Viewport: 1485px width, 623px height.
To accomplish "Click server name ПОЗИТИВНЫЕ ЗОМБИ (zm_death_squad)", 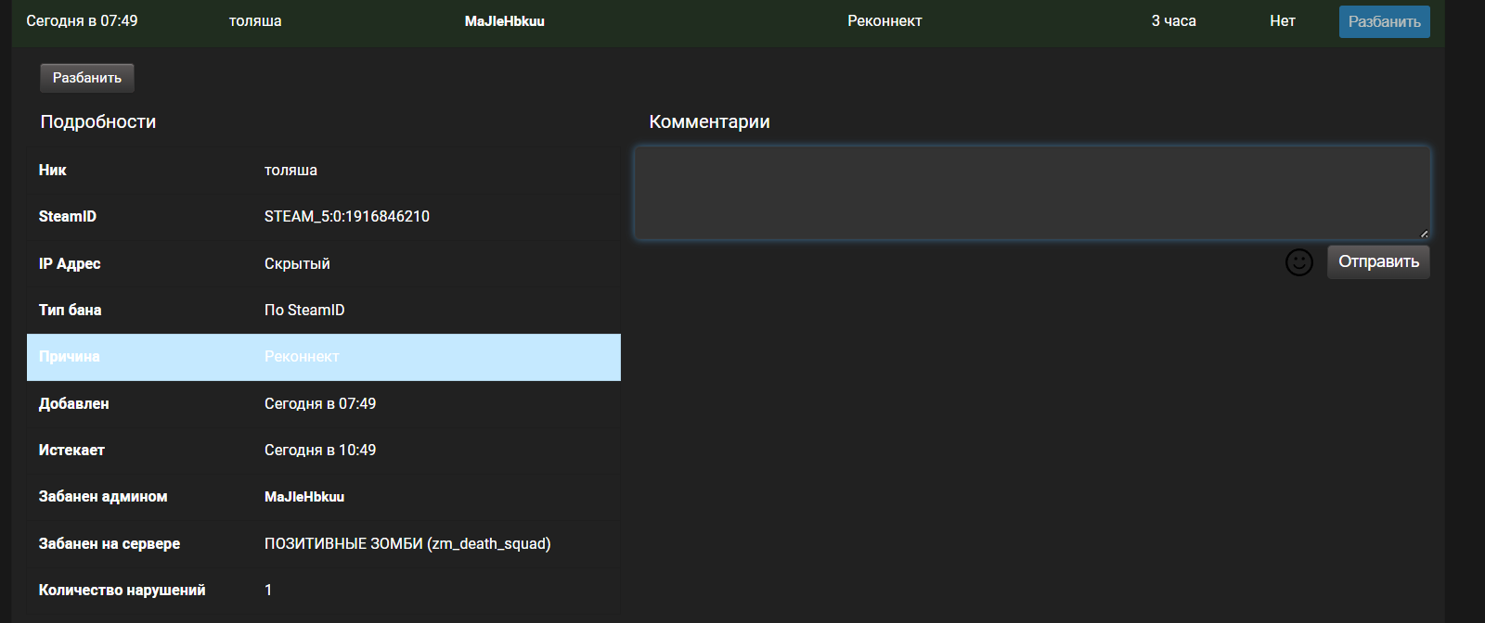I will tap(407, 543).
